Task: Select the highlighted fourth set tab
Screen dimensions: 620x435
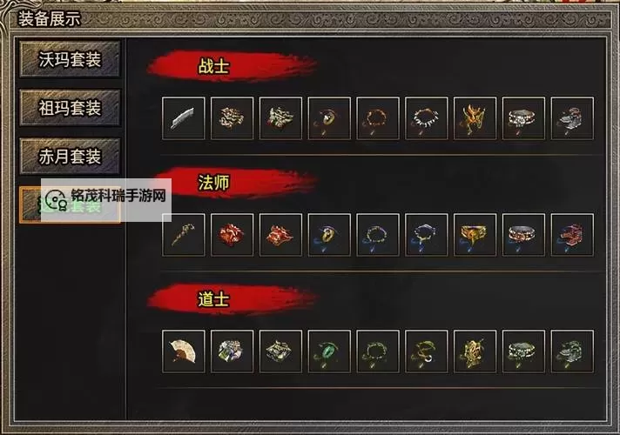Action: (70, 205)
